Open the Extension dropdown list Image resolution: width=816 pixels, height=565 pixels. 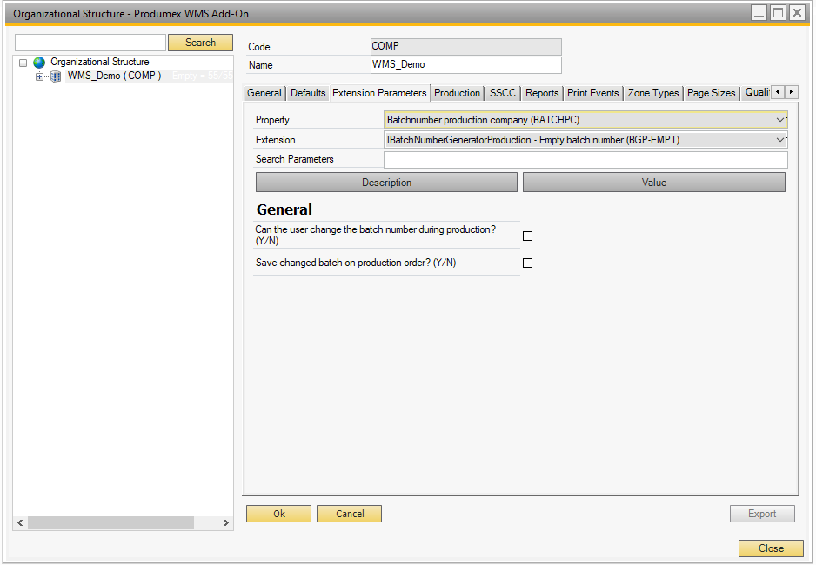click(779, 140)
